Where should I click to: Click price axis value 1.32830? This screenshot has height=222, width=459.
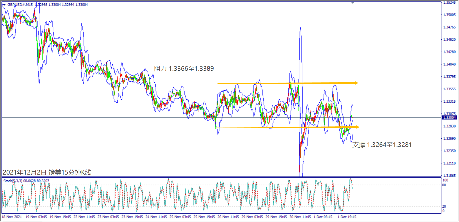point(449,126)
